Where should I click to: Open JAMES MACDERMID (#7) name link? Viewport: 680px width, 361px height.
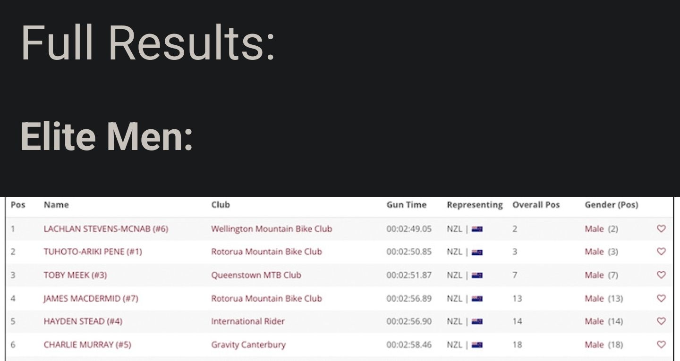pos(91,298)
